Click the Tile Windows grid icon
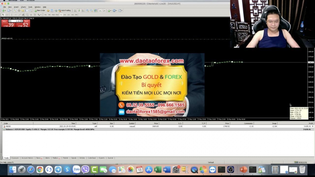Viewport: 315px width, 177px height. tap(95, 10)
